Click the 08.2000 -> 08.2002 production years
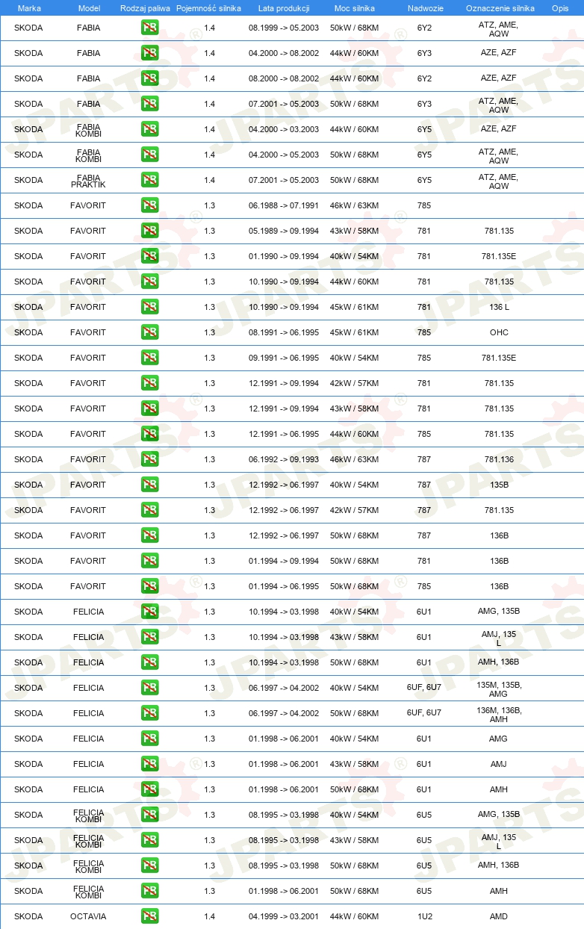Image resolution: width=584 pixels, height=929 pixels. (x=284, y=78)
